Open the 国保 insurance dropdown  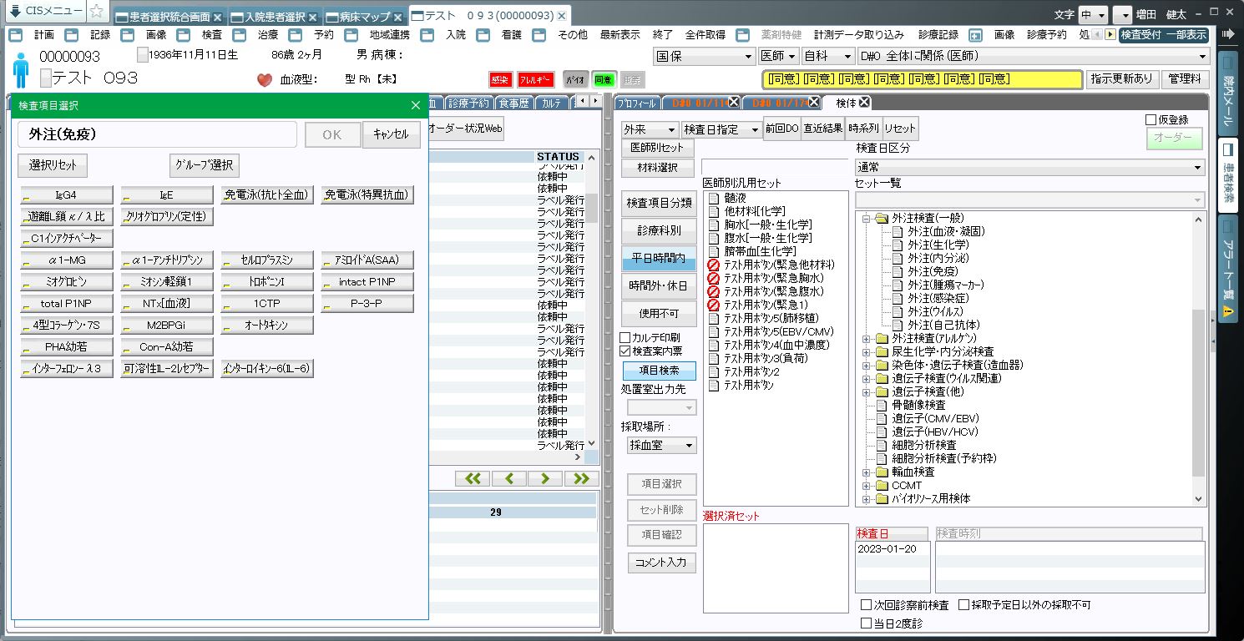point(705,57)
